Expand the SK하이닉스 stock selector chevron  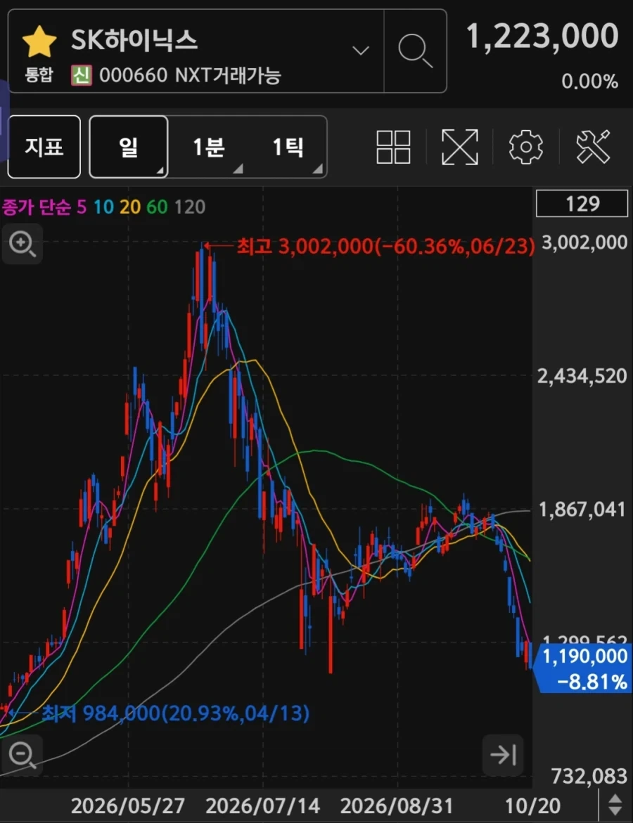pyautogui.click(x=360, y=51)
